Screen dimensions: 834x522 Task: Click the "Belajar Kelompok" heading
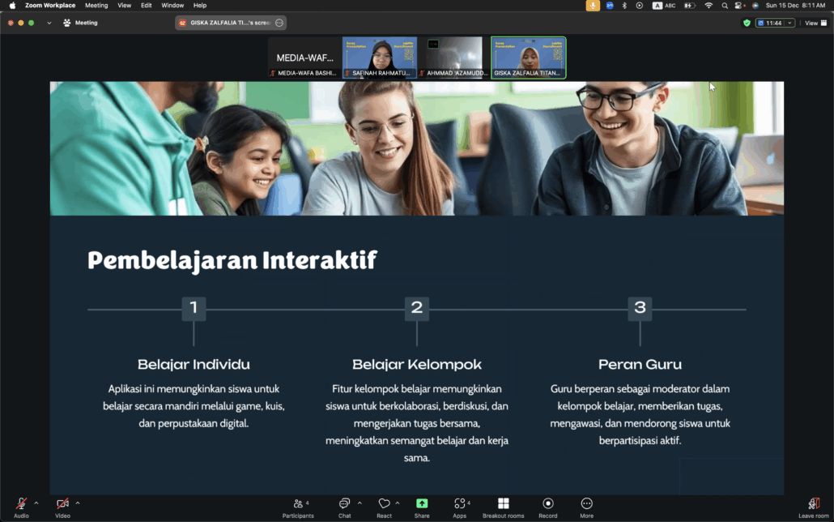coord(417,364)
